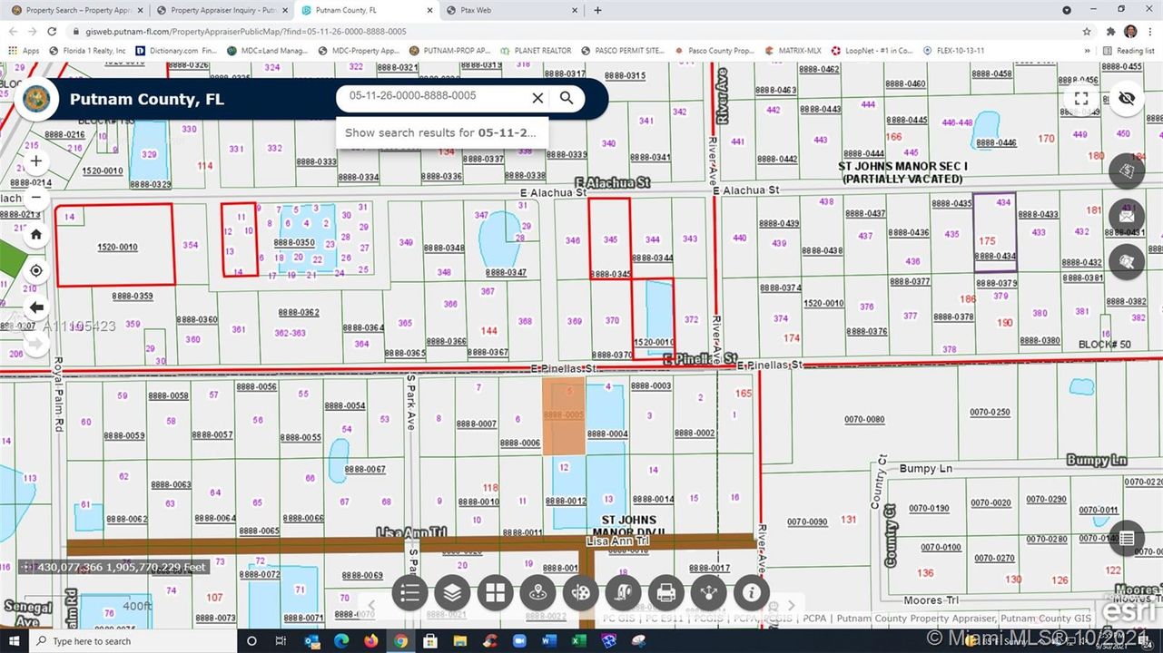Click the search magnifier button
Viewport: 1163px width, 653px height.
[x=567, y=98]
